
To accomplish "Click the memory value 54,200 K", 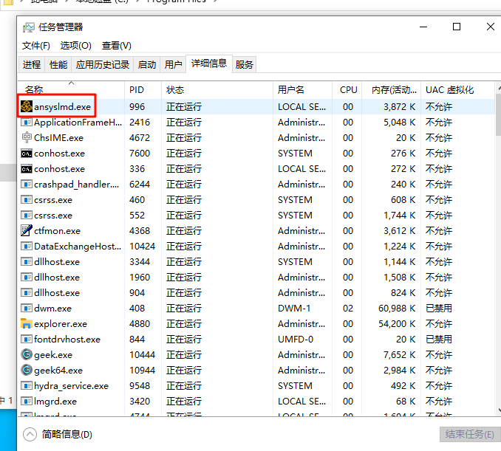I will click(397, 323).
